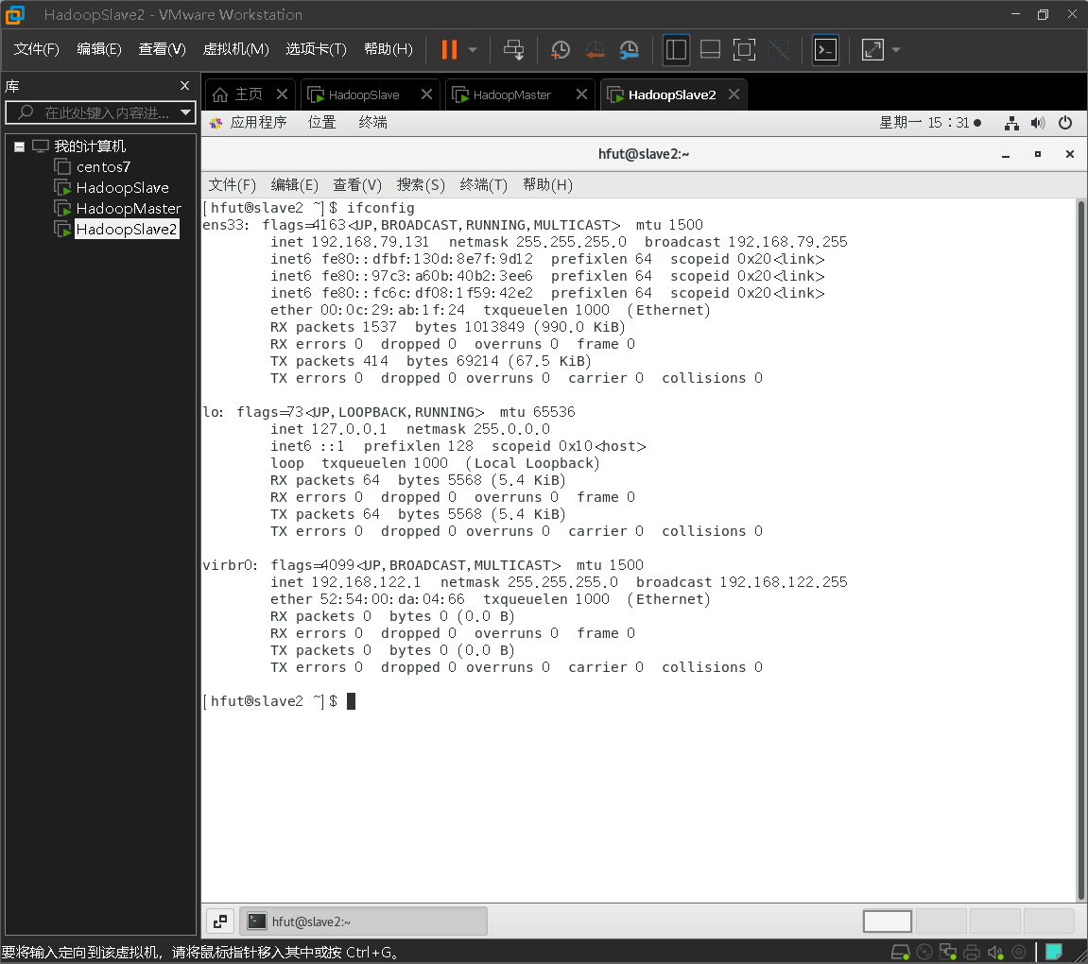Open terminal 文件(F) menu
This screenshot has height=964, width=1088.
click(x=232, y=185)
